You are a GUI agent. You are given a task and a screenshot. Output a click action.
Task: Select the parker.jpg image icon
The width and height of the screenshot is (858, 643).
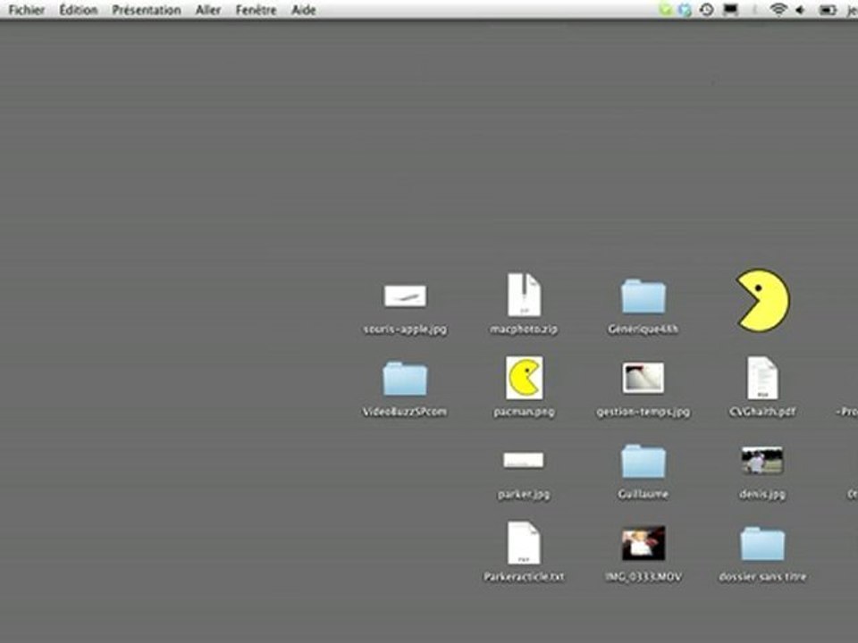coord(524,460)
